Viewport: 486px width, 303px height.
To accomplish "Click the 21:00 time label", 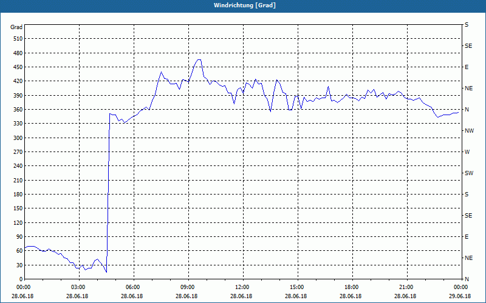I will tap(406, 287).
